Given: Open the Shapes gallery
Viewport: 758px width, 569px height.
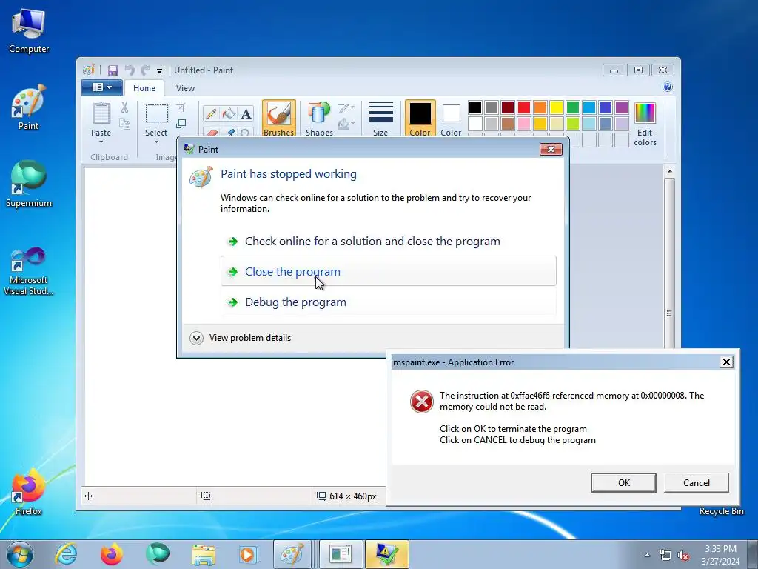Looking at the screenshot, I should click(319, 118).
